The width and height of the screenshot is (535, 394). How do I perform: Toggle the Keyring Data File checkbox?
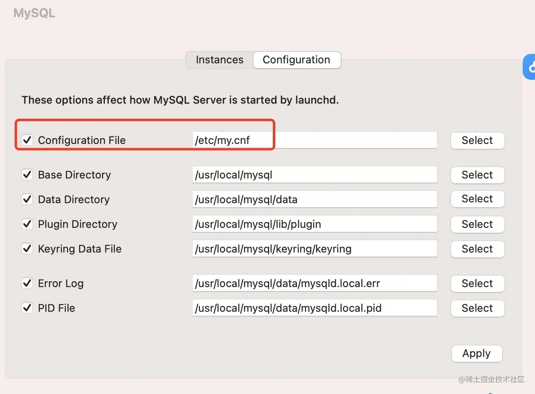[27, 249]
